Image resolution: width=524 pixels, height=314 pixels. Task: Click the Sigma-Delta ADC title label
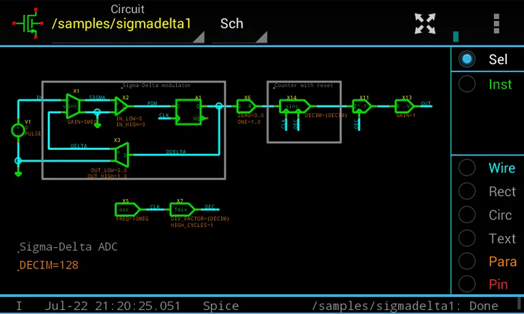click(x=68, y=247)
